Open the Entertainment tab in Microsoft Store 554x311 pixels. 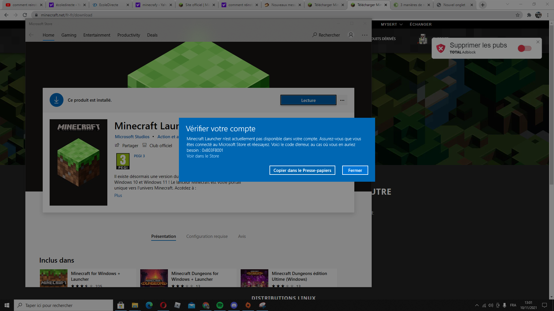(x=97, y=35)
